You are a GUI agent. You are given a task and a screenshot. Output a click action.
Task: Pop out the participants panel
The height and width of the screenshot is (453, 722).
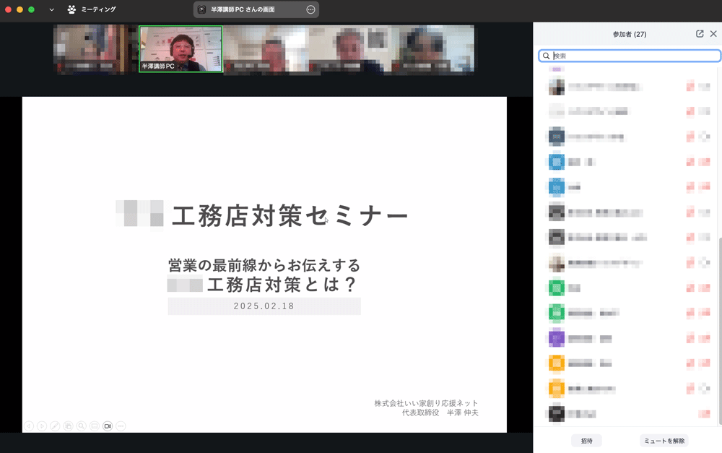tap(700, 34)
